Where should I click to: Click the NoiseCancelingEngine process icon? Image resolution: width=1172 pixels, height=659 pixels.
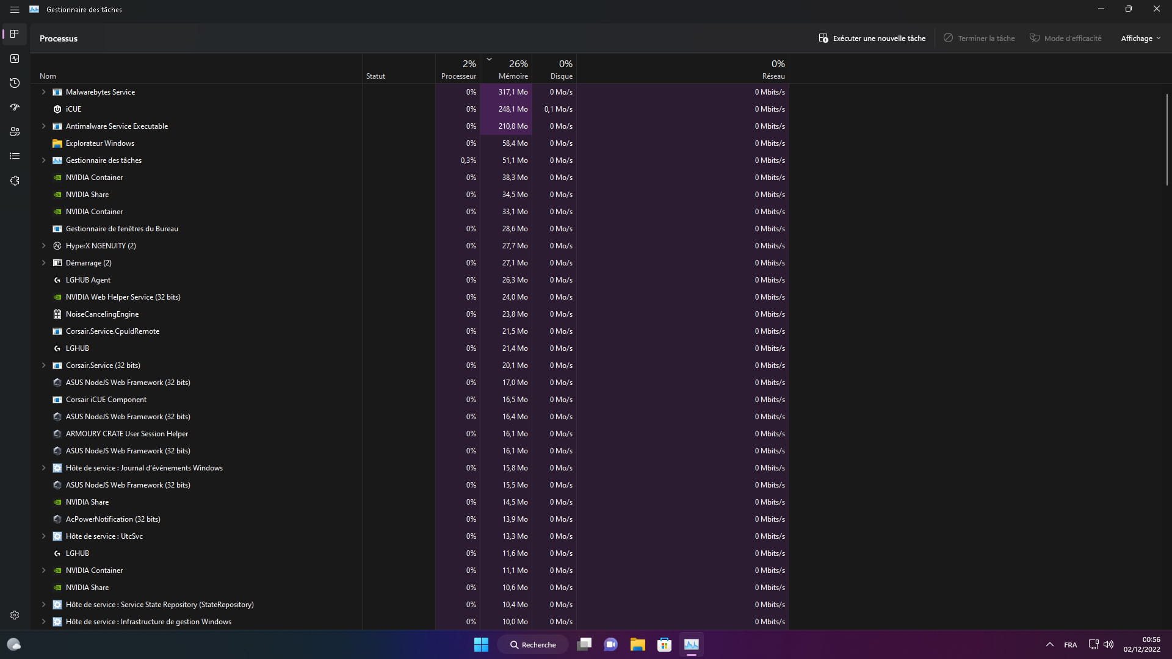tap(57, 314)
